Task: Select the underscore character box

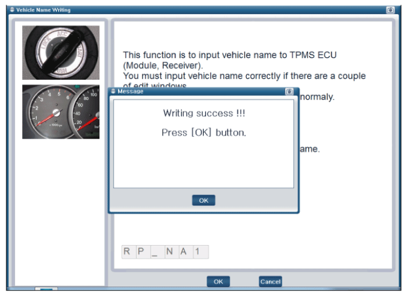Action: coord(155,252)
